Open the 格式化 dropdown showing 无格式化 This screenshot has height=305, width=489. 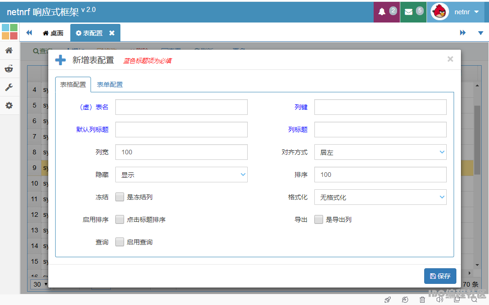[x=380, y=197]
